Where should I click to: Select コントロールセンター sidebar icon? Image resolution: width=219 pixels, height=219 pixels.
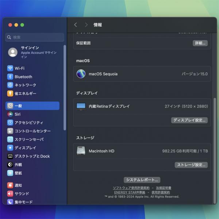[10, 131]
